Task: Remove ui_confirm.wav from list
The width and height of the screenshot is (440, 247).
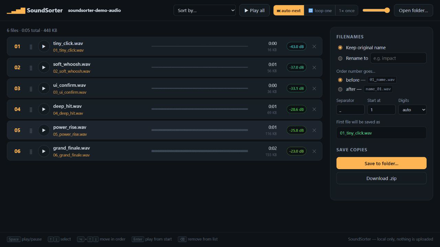Action: 314,88
